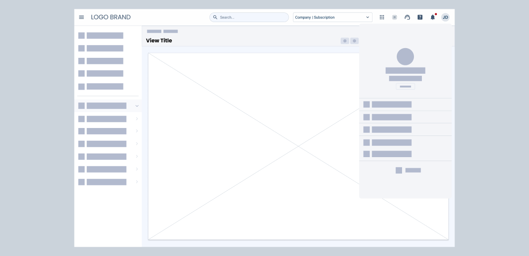Collapse the expanded sidebar section with the down chevron
529x256 pixels.
(x=137, y=106)
